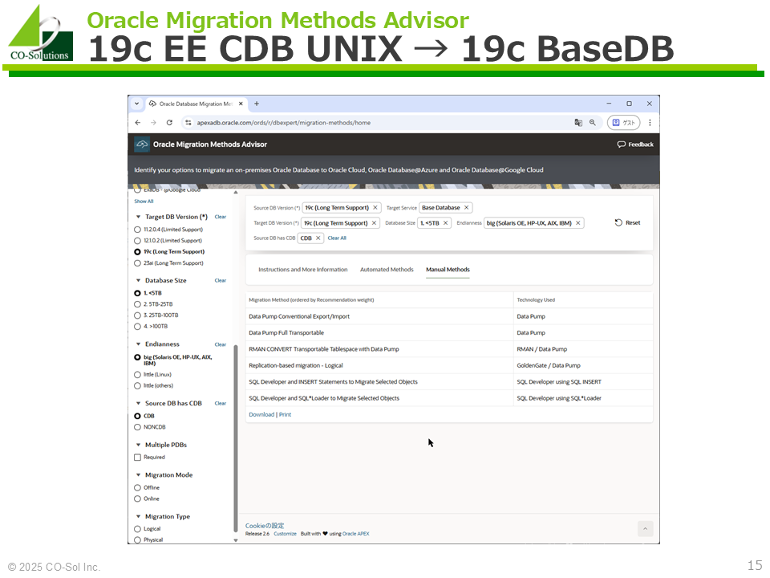
Task: Check the Multiple PDBs Required checkbox
Action: click(x=137, y=458)
